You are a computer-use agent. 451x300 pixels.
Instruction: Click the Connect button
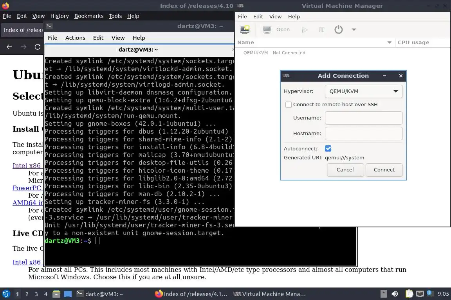[384, 170]
